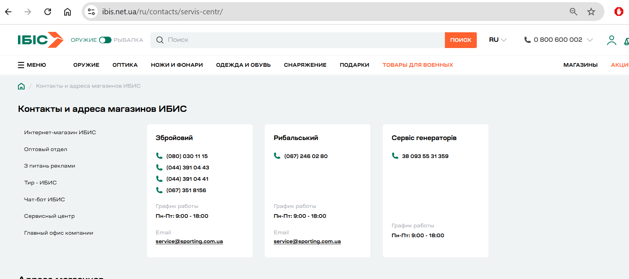Click the 0 800 600 002 hotline number
Image resolution: width=629 pixels, height=279 pixels.
[558, 40]
